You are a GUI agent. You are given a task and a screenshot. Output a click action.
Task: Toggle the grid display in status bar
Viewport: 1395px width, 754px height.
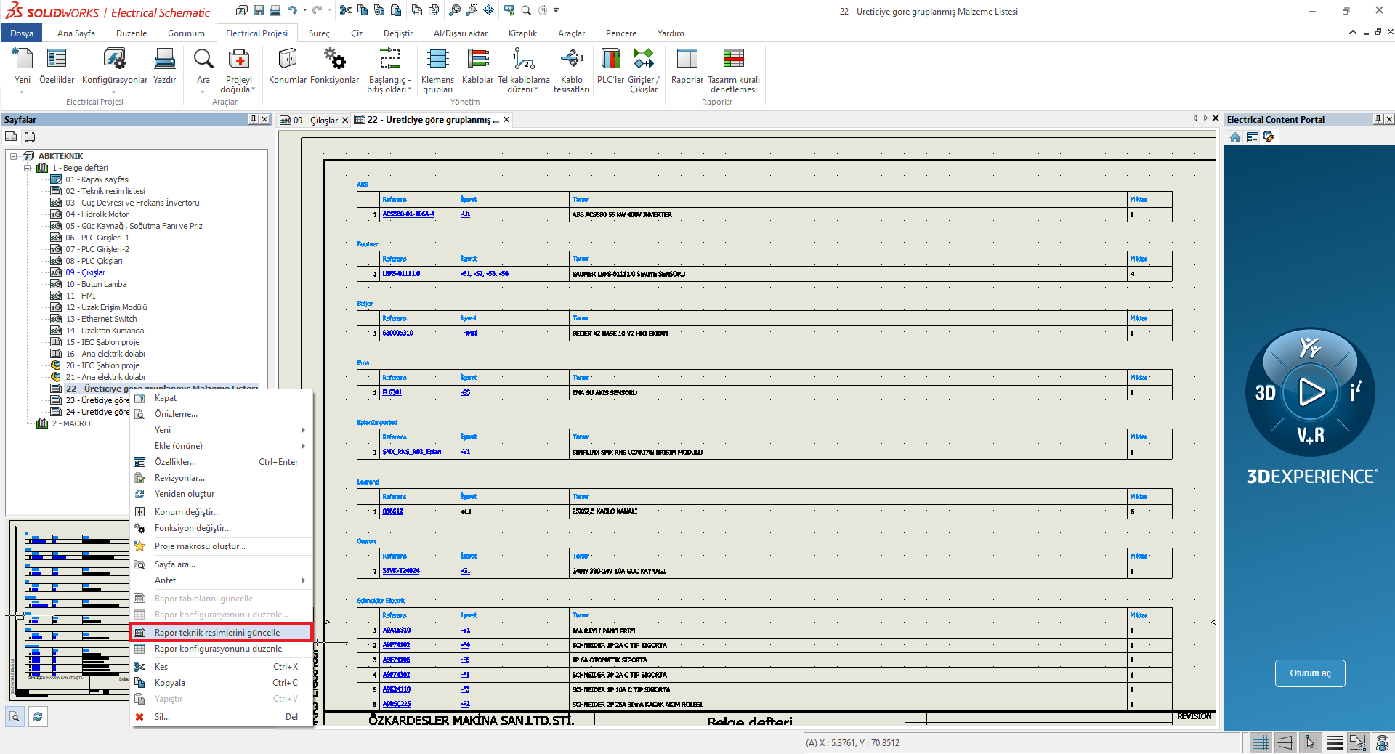click(1261, 742)
